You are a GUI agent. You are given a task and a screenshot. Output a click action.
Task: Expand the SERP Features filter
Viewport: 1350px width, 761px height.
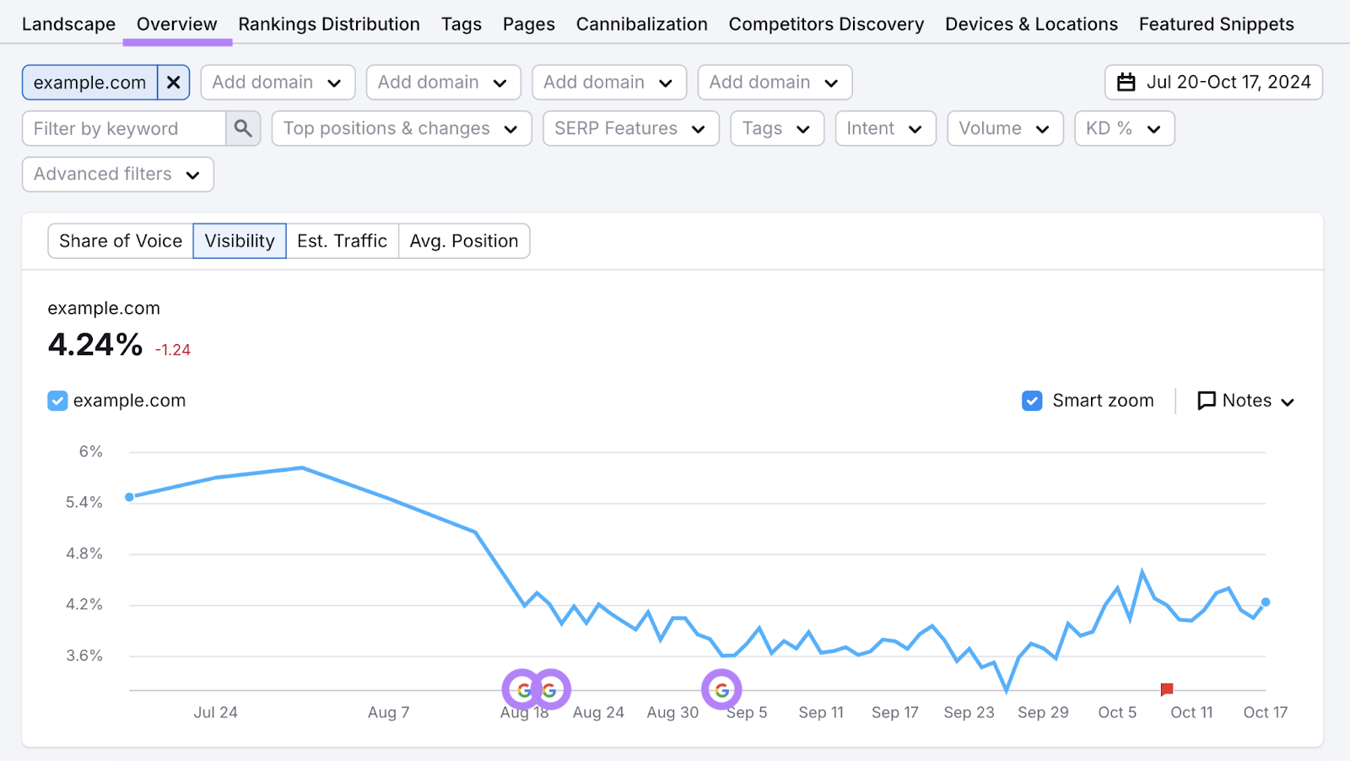tap(629, 128)
